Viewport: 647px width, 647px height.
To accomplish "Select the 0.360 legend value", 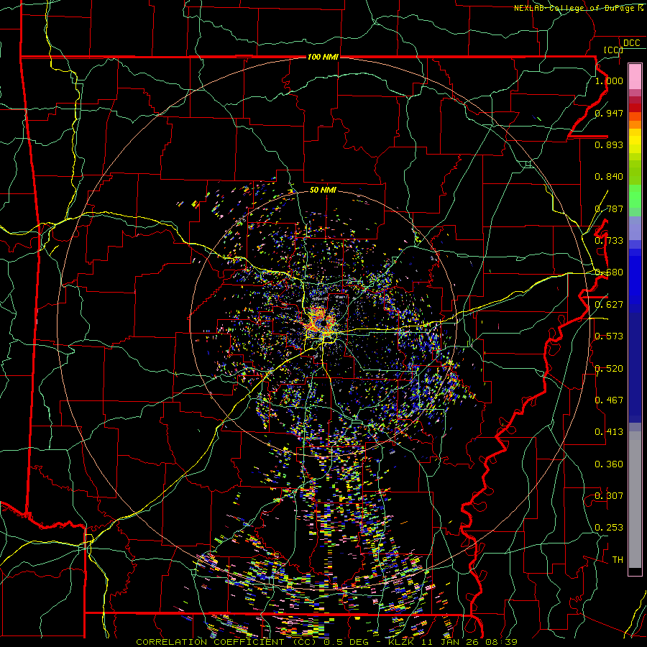I will (x=609, y=464).
